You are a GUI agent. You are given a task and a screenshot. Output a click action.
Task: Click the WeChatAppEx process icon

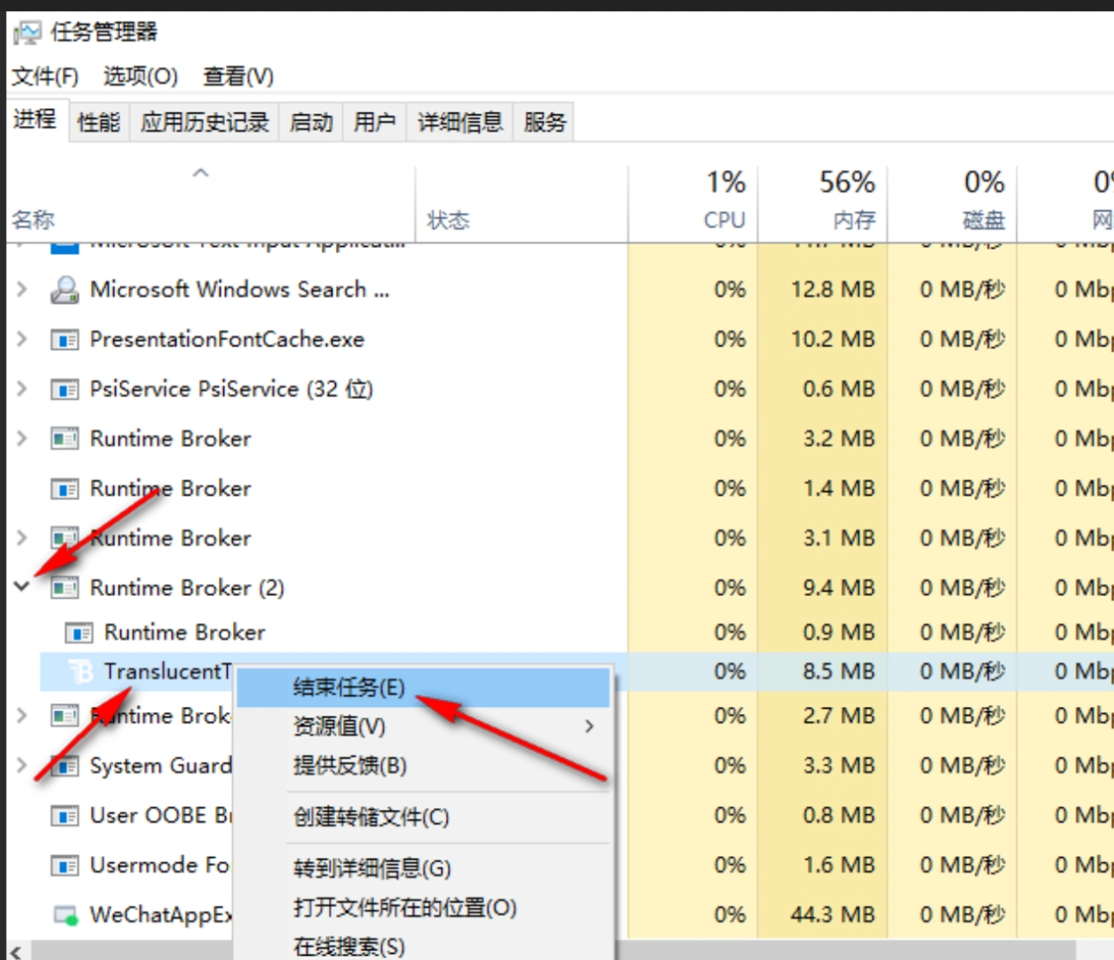point(66,916)
